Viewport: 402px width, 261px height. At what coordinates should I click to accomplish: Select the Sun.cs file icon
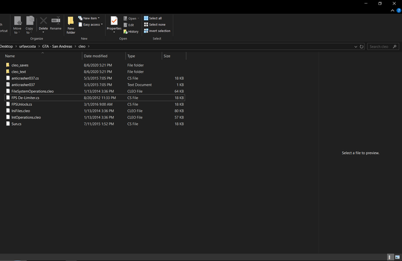(8, 124)
